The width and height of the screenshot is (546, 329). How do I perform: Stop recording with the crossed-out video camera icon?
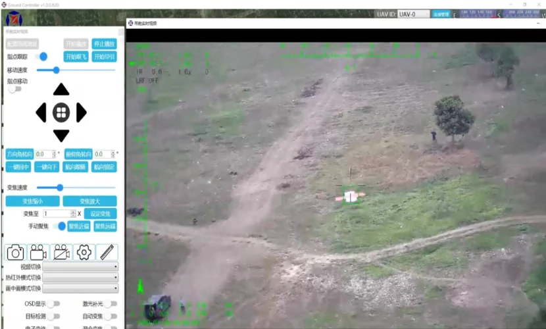point(61,253)
